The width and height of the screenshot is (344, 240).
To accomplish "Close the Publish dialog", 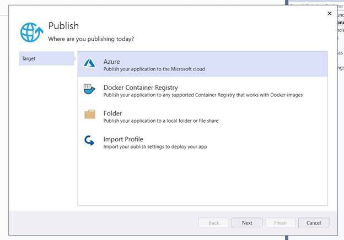I will 330,13.
